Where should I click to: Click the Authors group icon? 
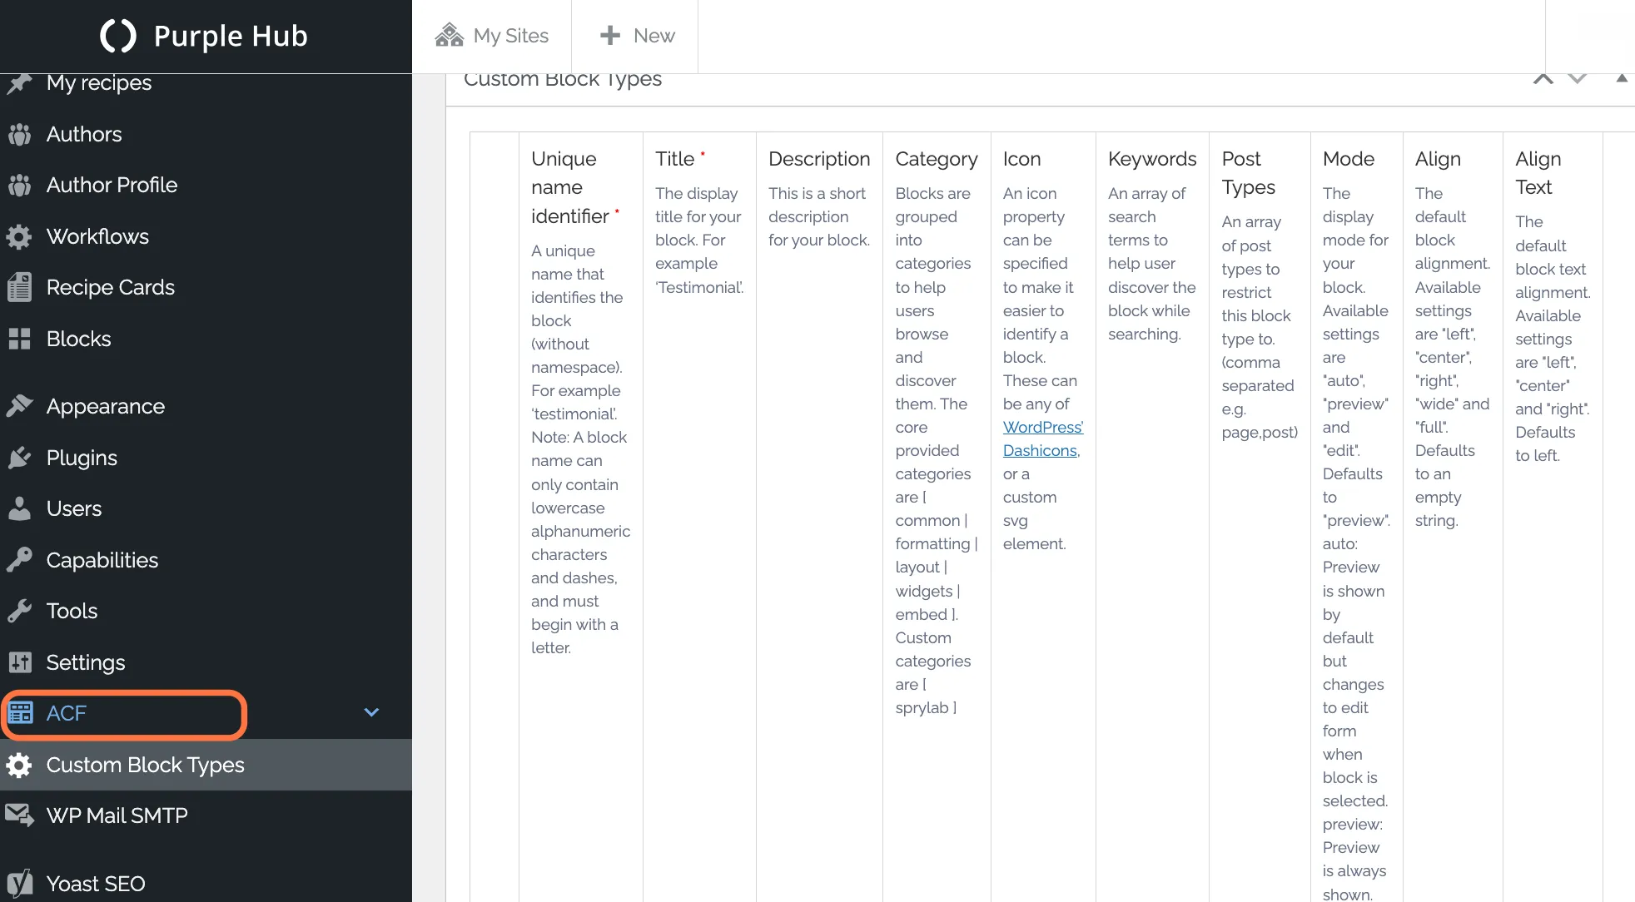tap(19, 134)
